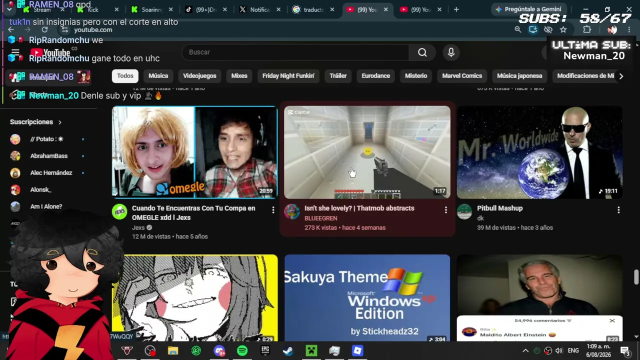Screen dimensions: 640x360
Task: Play the Sakuya Theme Windows XP Edition thumbnail
Action: 367,298
